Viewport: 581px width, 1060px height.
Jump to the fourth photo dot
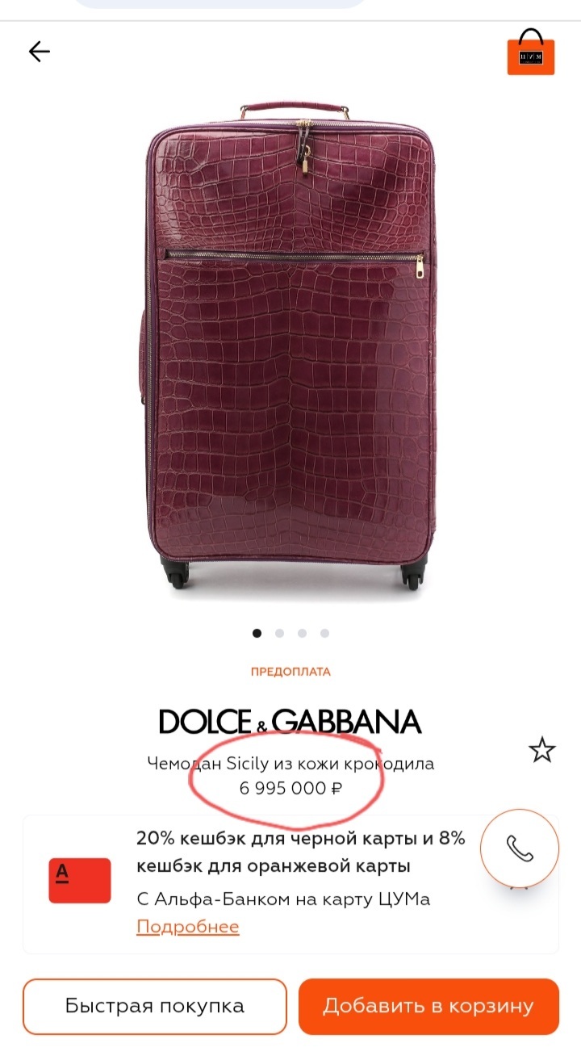pos(324,633)
